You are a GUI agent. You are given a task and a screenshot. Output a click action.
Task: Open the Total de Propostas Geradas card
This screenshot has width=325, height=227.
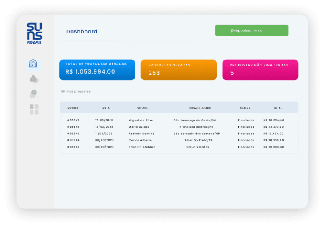coord(97,70)
